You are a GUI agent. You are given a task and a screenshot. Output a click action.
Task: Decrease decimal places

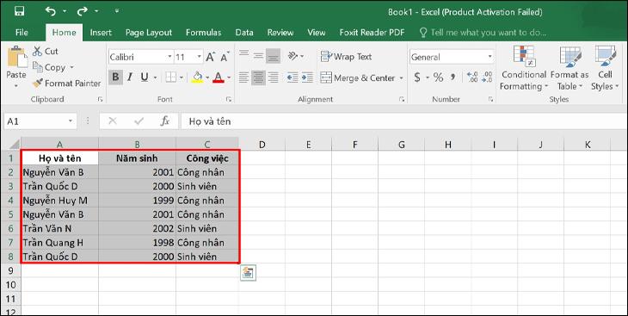click(x=487, y=77)
